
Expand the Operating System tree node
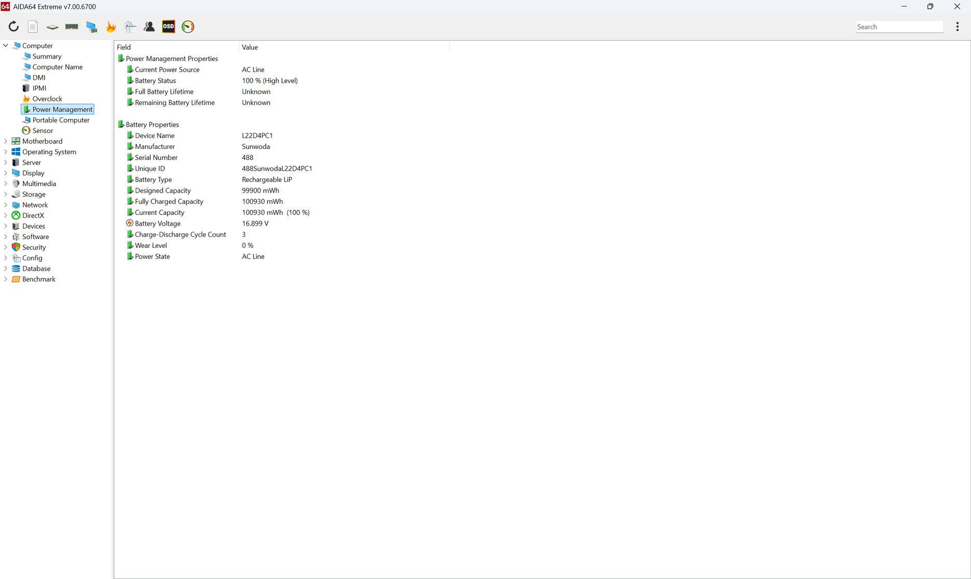[6, 152]
